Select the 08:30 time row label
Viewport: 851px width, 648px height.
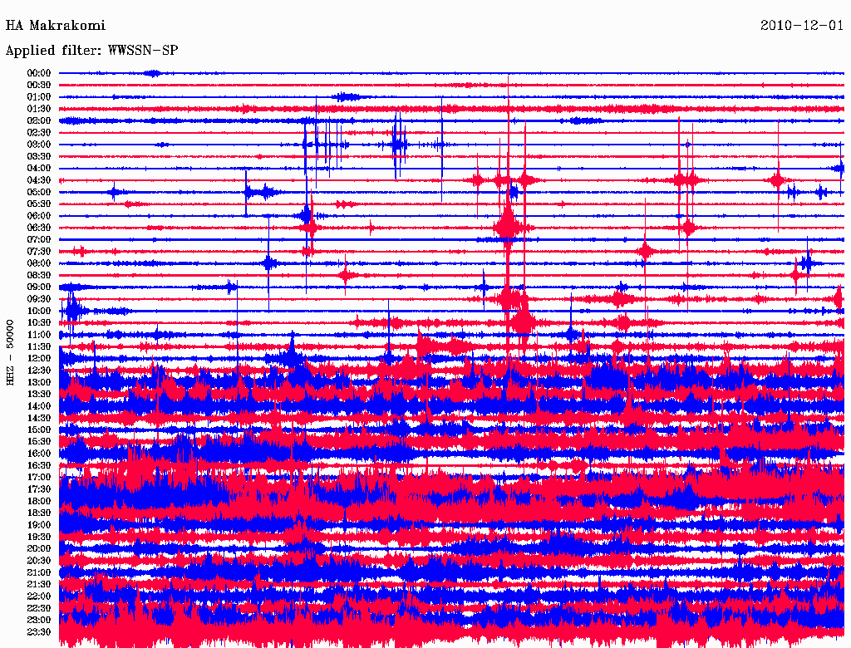pyautogui.click(x=39, y=275)
